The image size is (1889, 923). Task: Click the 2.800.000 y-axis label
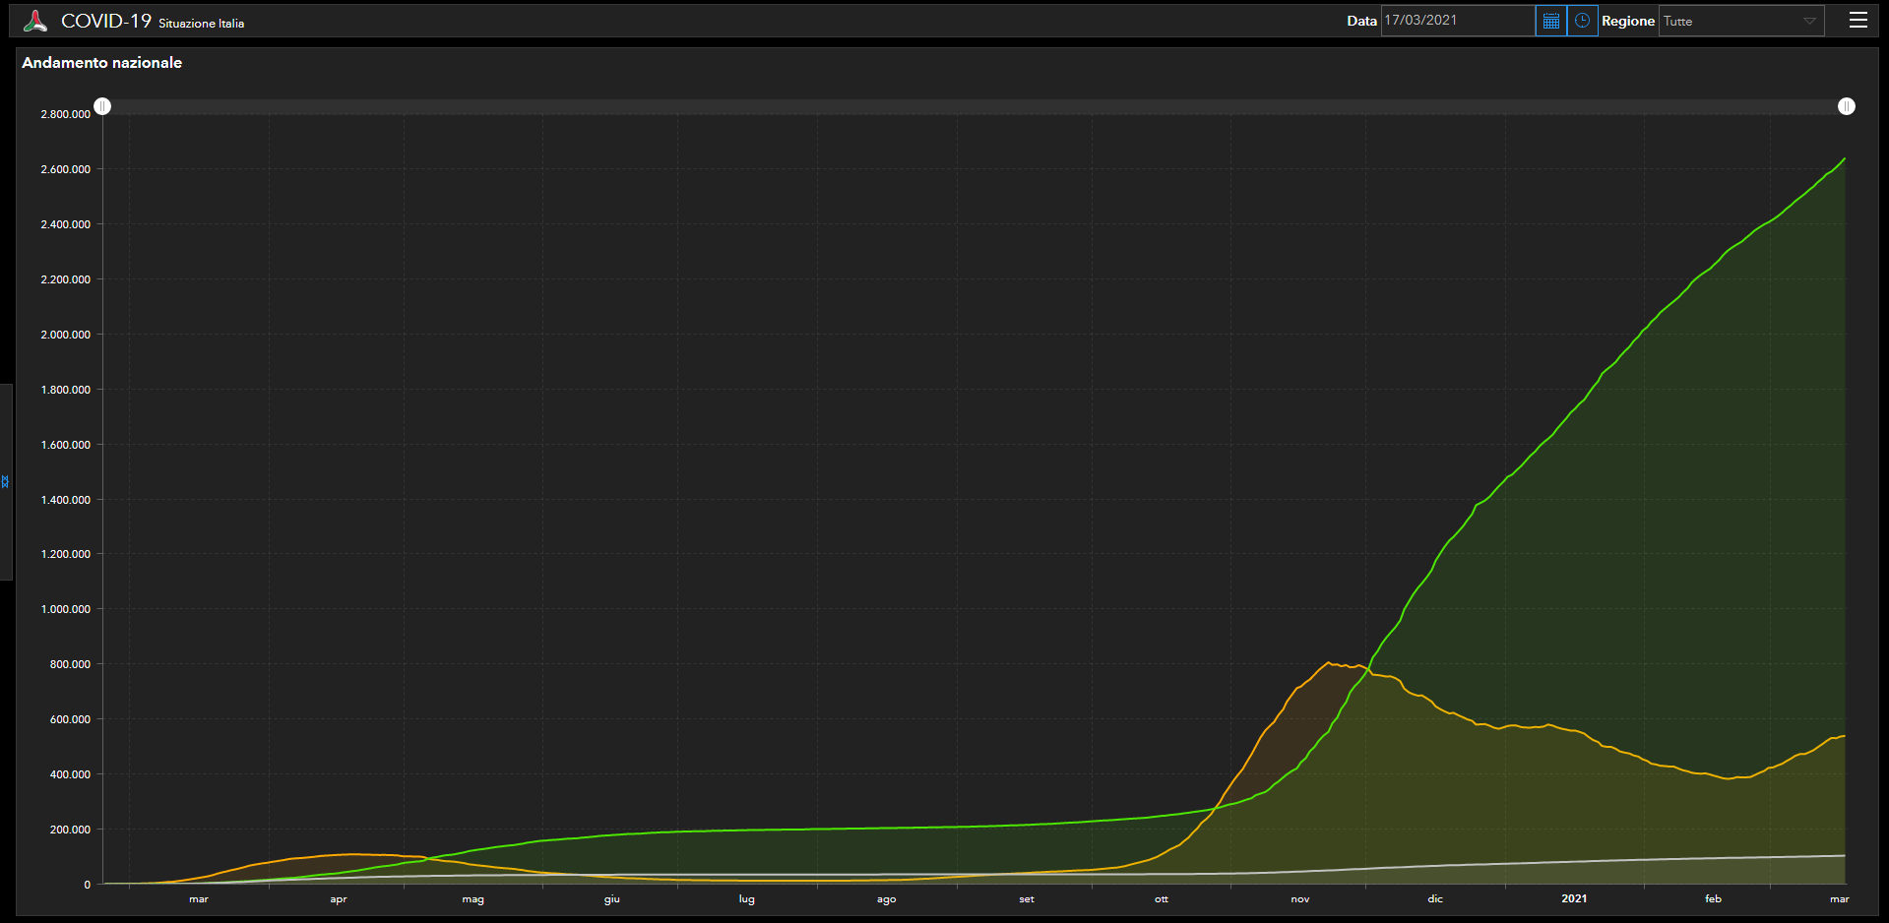click(65, 114)
